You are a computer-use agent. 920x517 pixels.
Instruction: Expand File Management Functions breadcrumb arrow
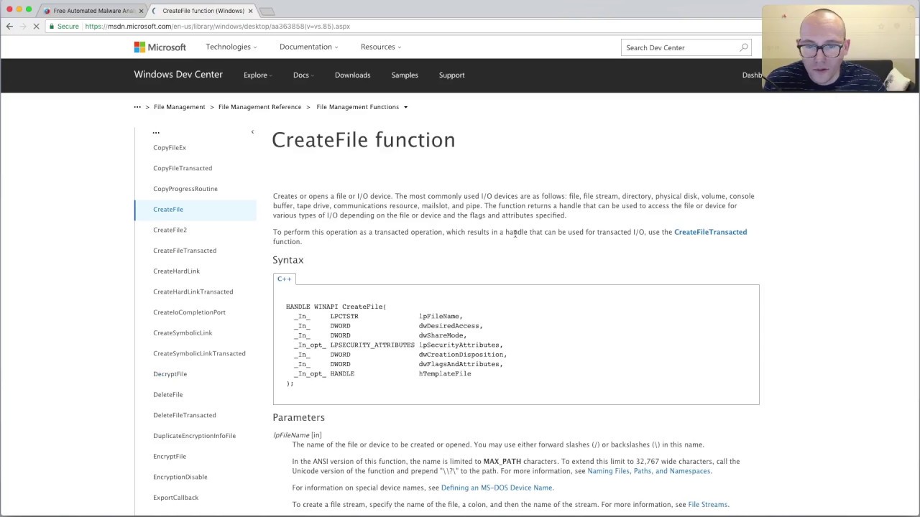point(405,108)
